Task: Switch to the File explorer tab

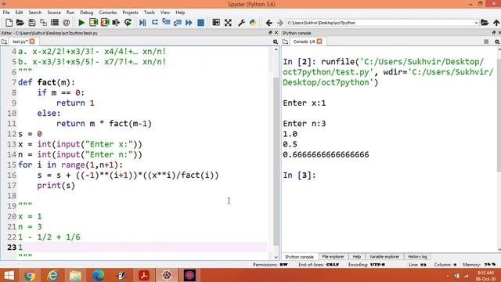Action: click(x=333, y=257)
